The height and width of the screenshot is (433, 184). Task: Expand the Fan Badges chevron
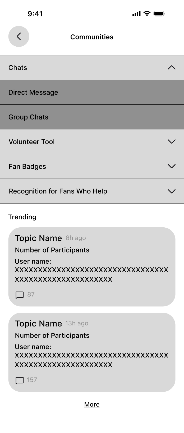pos(172,166)
